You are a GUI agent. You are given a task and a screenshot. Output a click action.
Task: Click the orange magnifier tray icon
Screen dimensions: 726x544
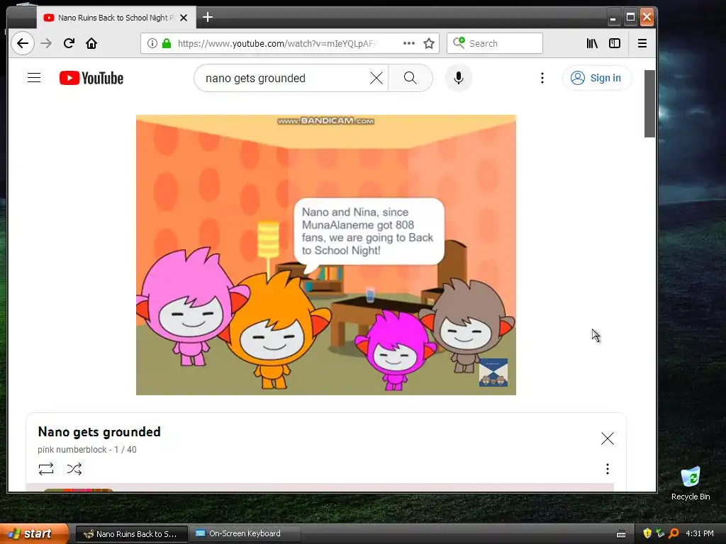[674, 533]
